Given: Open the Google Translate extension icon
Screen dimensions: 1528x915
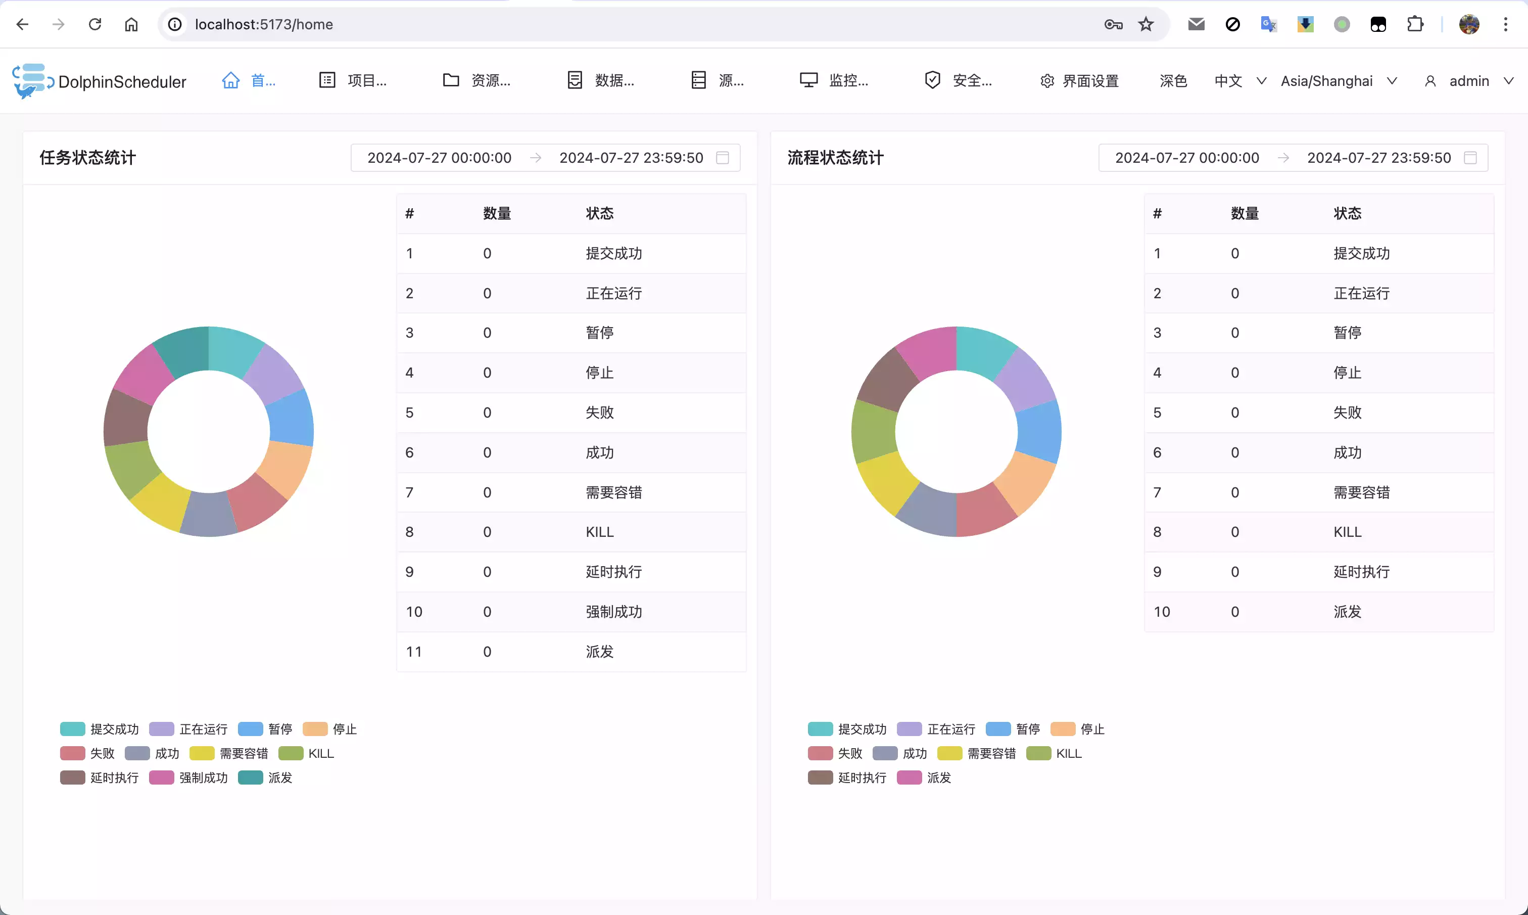Looking at the screenshot, I should click(1269, 24).
